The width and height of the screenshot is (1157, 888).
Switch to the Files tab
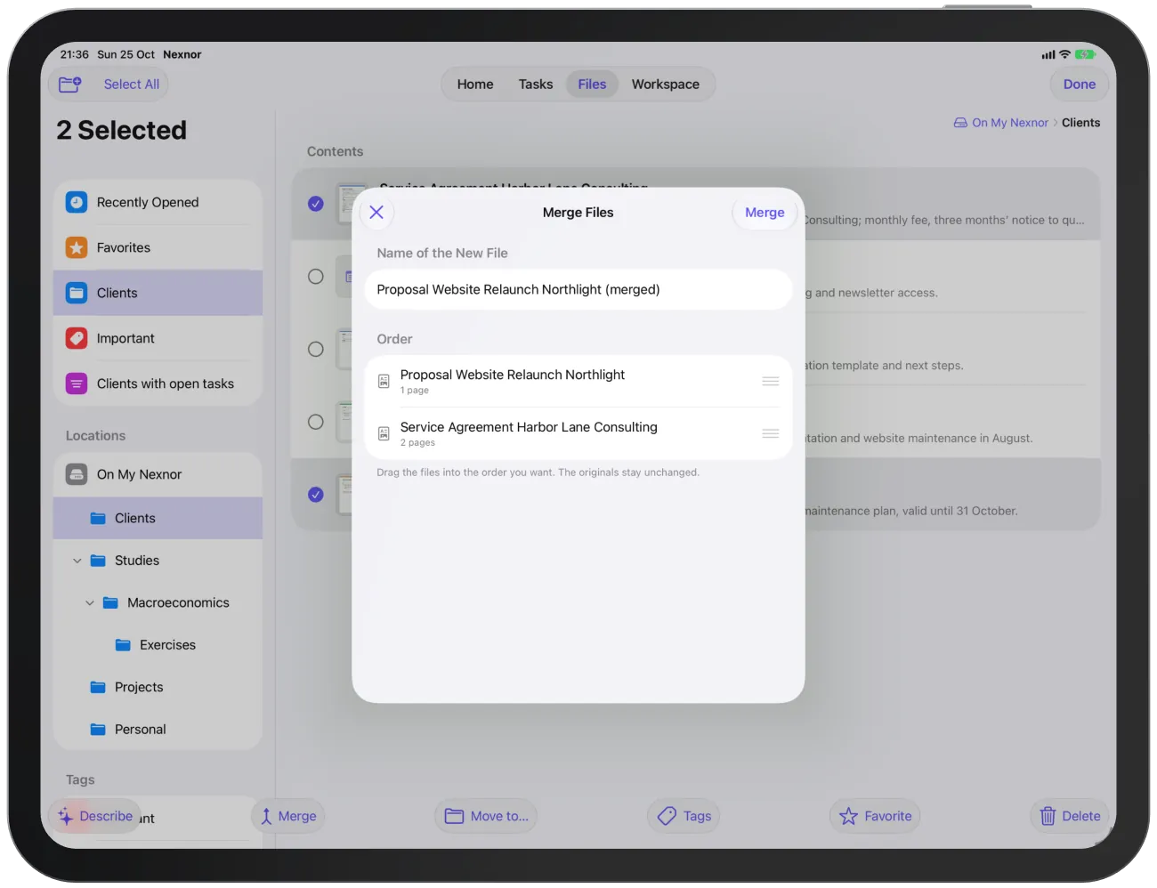(x=592, y=85)
